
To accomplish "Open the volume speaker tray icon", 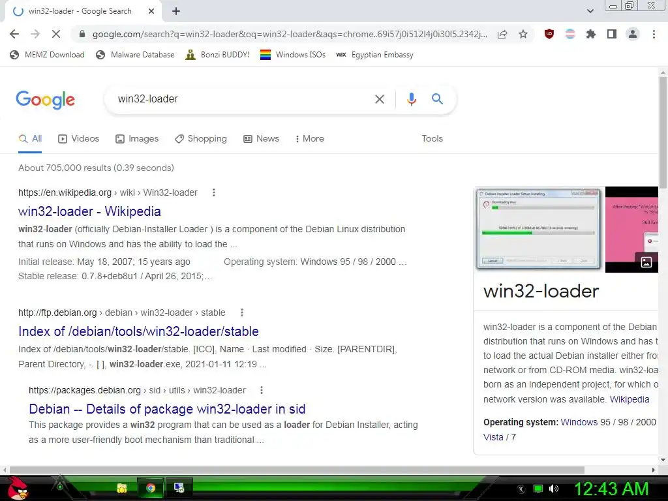I will click(x=554, y=489).
